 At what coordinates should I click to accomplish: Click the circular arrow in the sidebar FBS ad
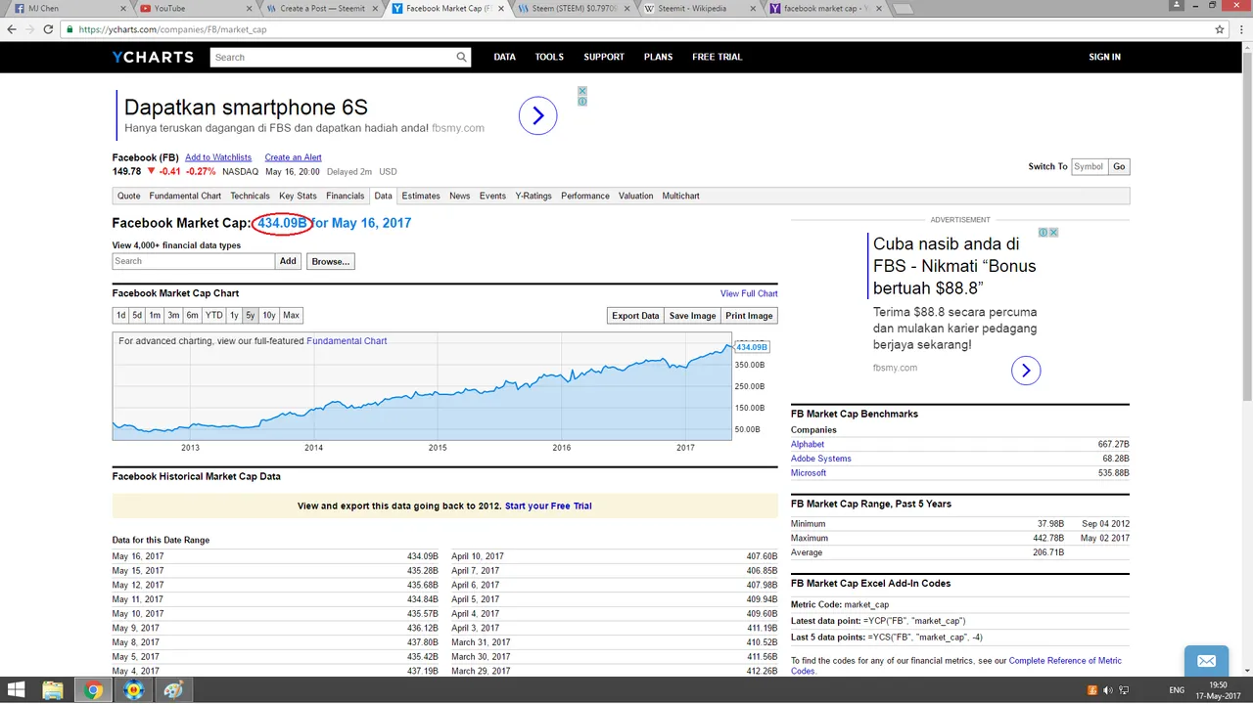[x=1026, y=371]
